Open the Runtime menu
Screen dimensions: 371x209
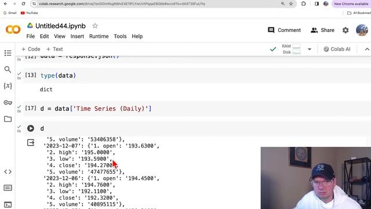click(99, 36)
